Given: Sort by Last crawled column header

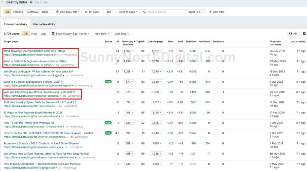Looking at the screenshot, I should (x=298, y=41).
